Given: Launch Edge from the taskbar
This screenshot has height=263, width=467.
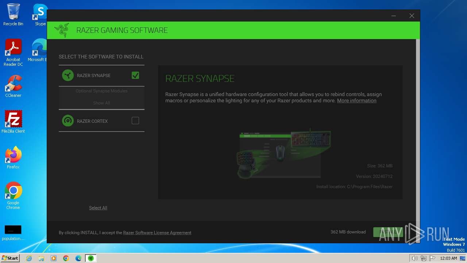Looking at the screenshot, I should [x=78, y=258].
